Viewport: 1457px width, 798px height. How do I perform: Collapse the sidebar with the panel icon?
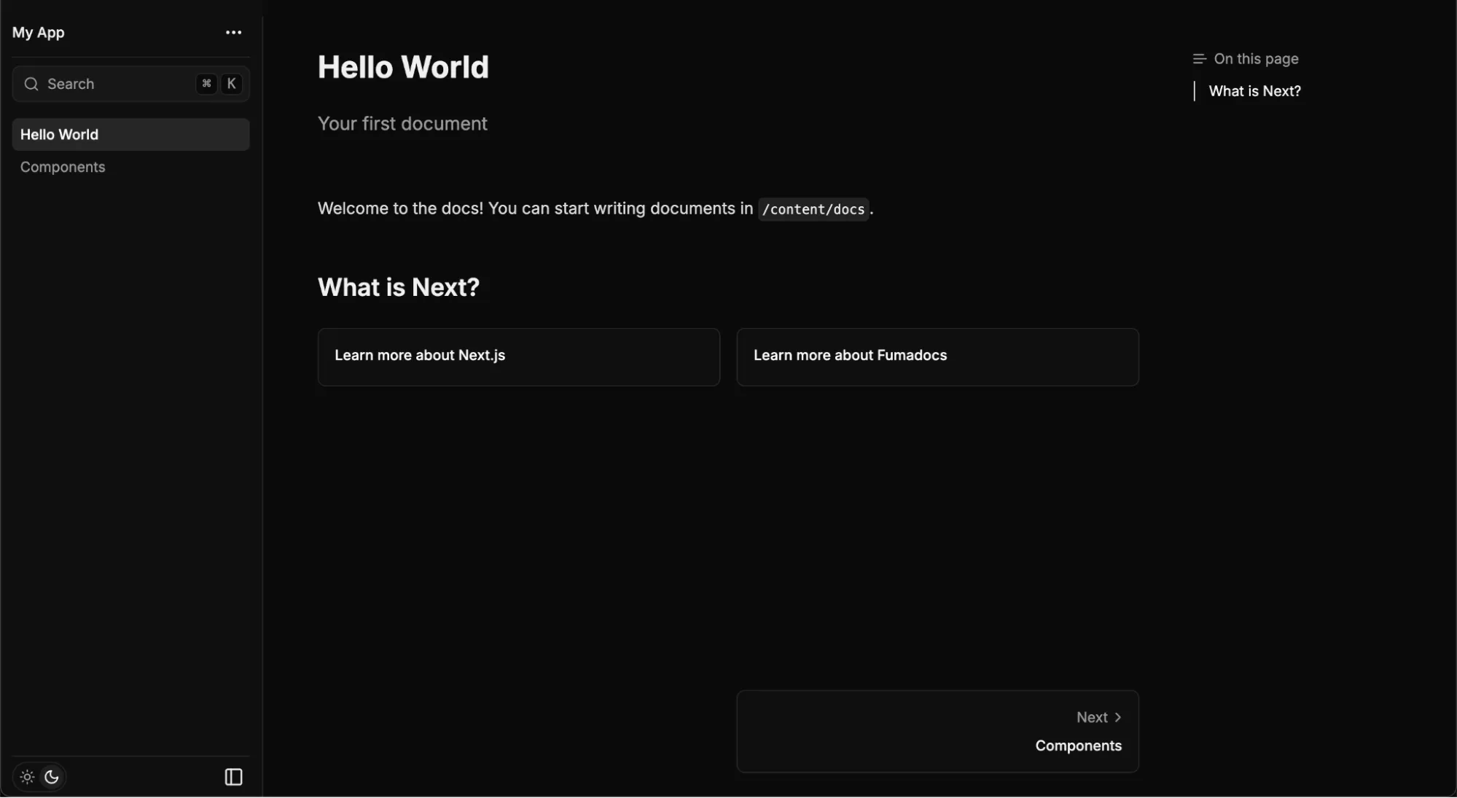pyautogui.click(x=233, y=777)
